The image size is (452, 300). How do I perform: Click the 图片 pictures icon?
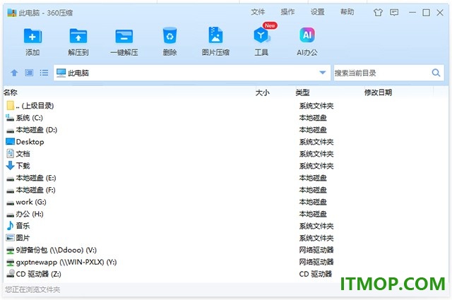click(x=10, y=238)
